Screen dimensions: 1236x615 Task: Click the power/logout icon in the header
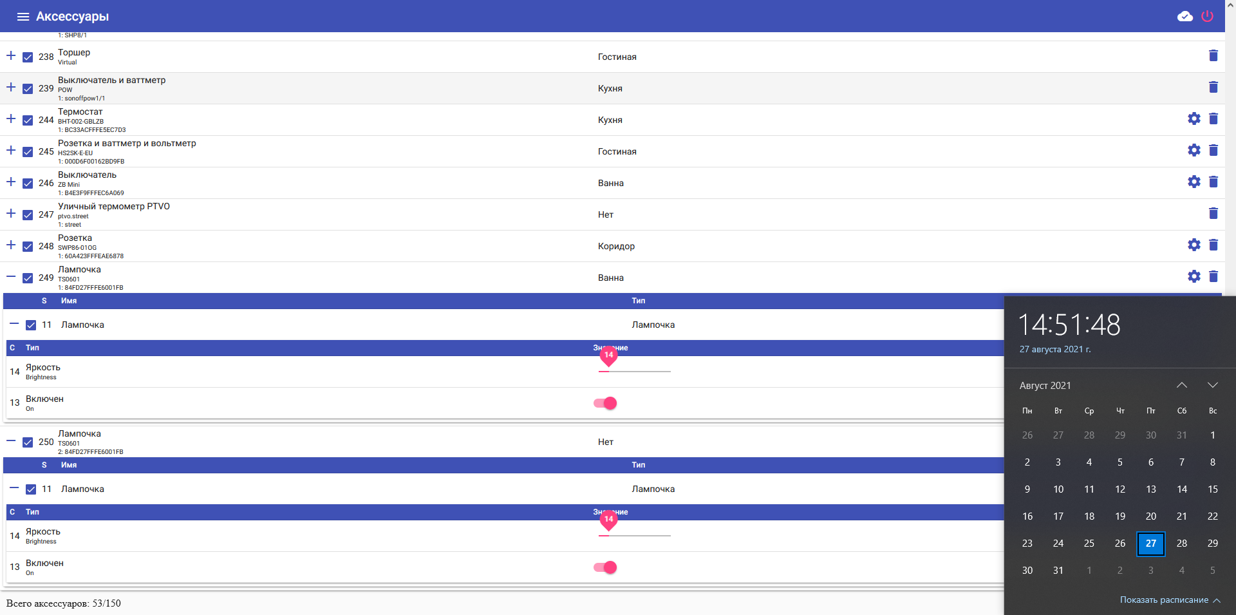click(x=1207, y=16)
